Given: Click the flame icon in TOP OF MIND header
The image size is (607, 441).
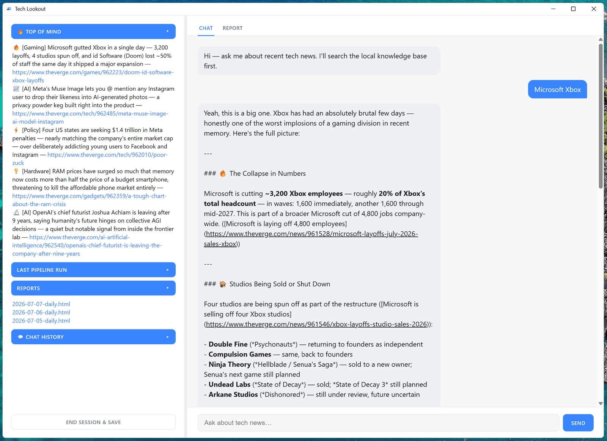Looking at the screenshot, I should 20,32.
